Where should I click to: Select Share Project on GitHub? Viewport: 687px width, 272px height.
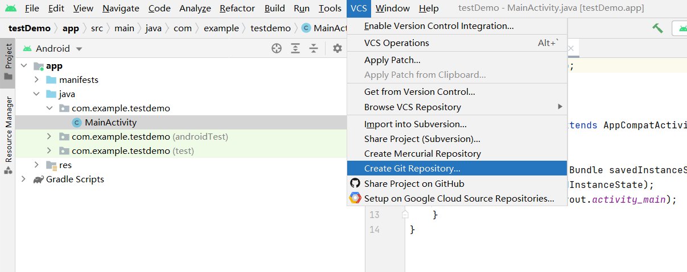click(x=457, y=183)
